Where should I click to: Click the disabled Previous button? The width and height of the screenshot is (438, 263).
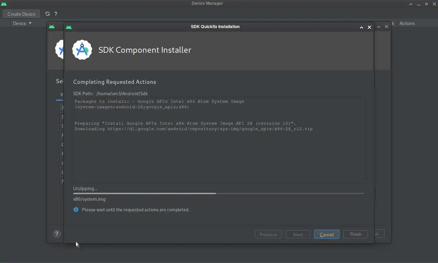(x=268, y=235)
